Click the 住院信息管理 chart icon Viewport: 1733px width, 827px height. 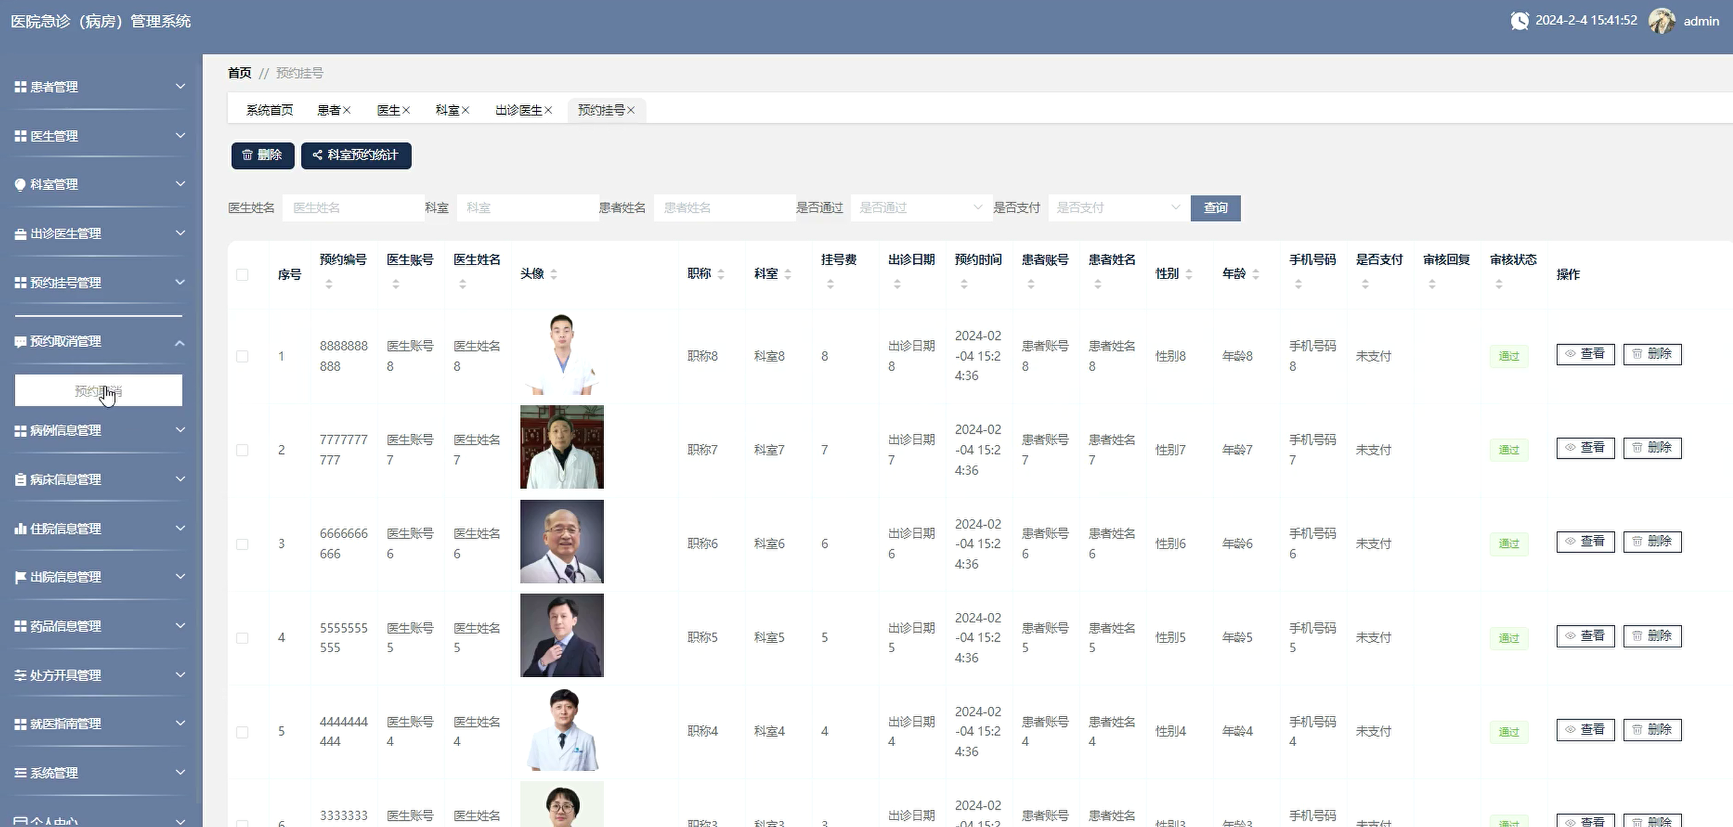[x=20, y=528]
